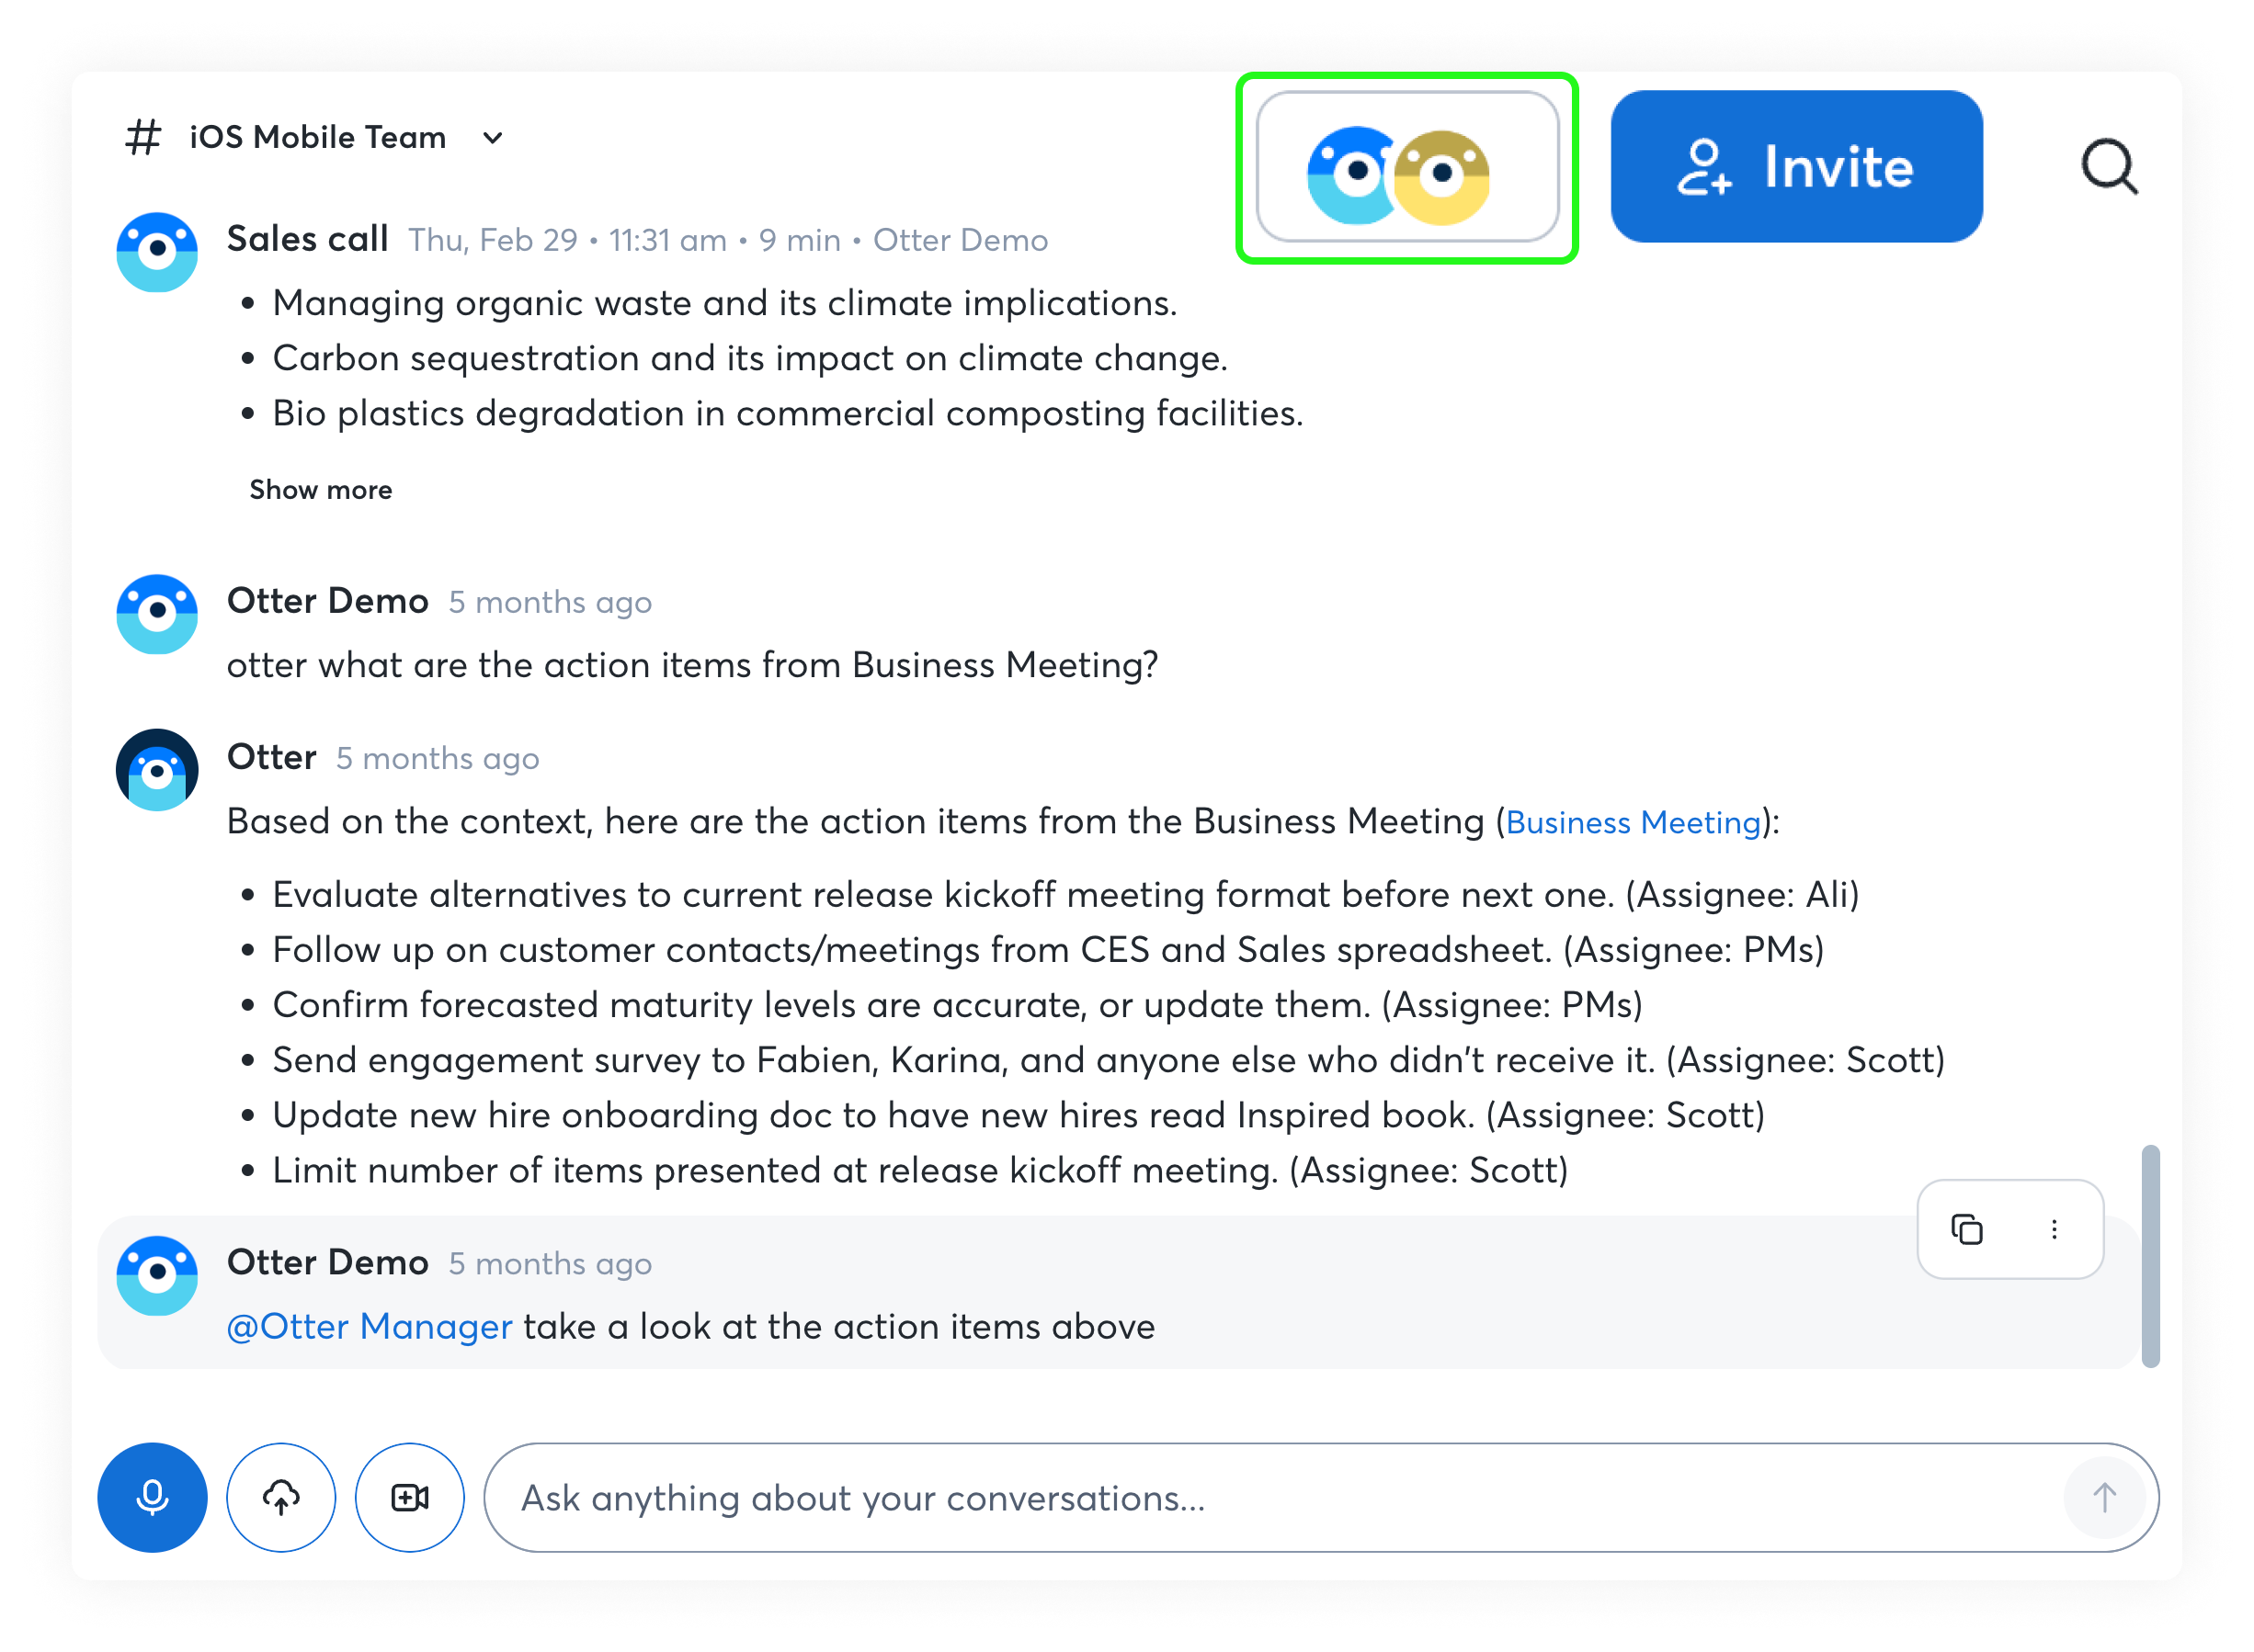Open search with the magnifier icon
The height and width of the screenshot is (1652, 2254).
pyautogui.click(x=2109, y=167)
